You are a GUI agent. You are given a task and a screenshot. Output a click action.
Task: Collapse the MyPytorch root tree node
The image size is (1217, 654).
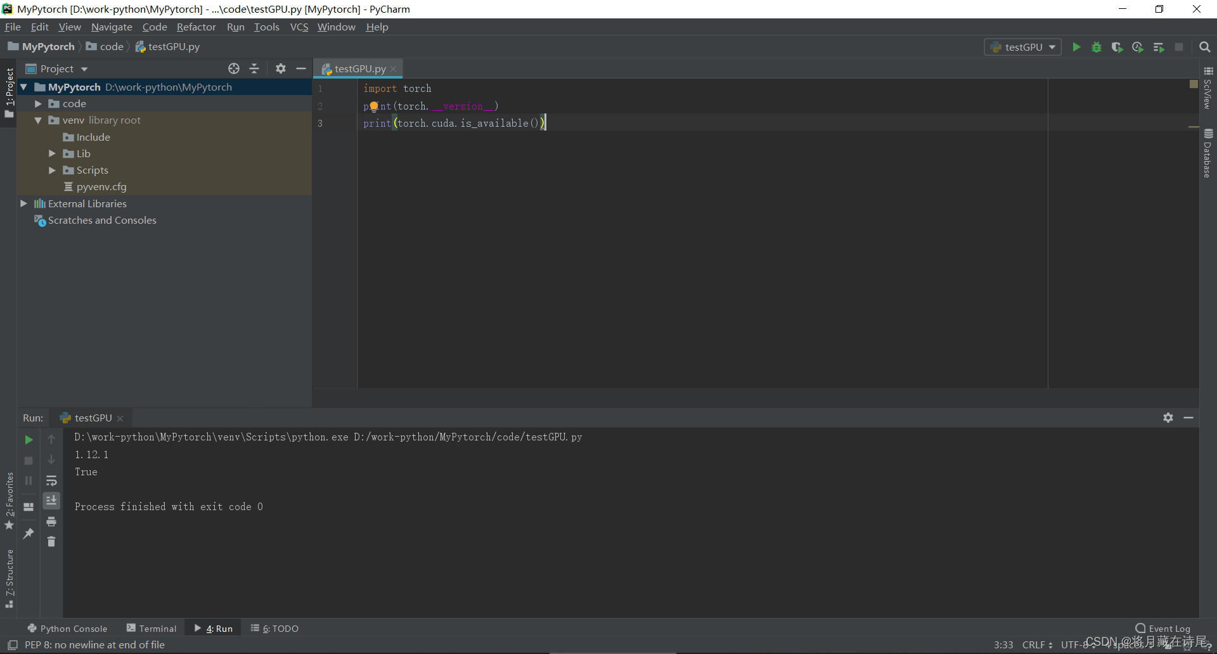click(x=24, y=87)
